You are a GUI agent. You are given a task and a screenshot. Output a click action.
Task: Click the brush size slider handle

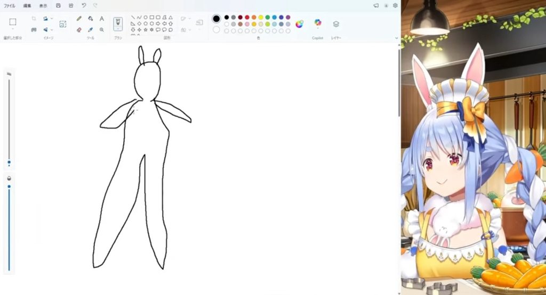[9, 162]
